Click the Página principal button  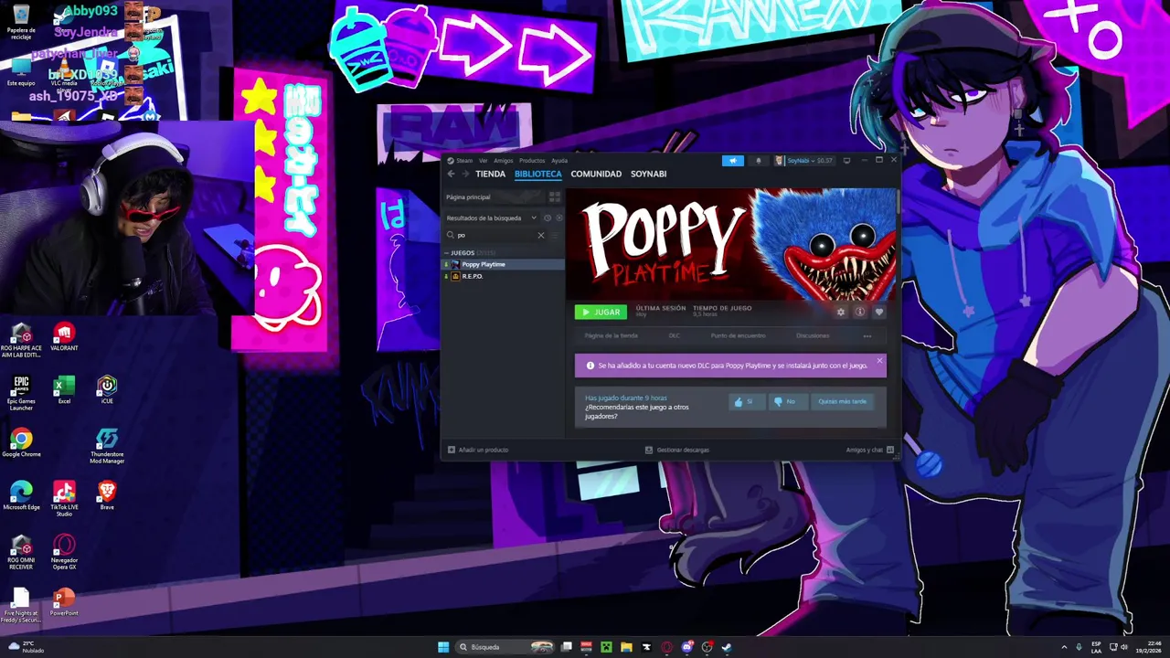point(494,196)
